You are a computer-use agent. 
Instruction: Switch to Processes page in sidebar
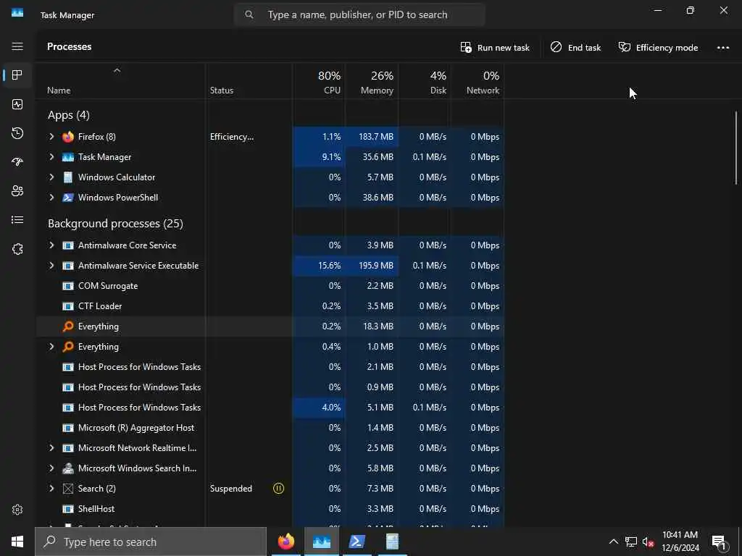[17, 75]
